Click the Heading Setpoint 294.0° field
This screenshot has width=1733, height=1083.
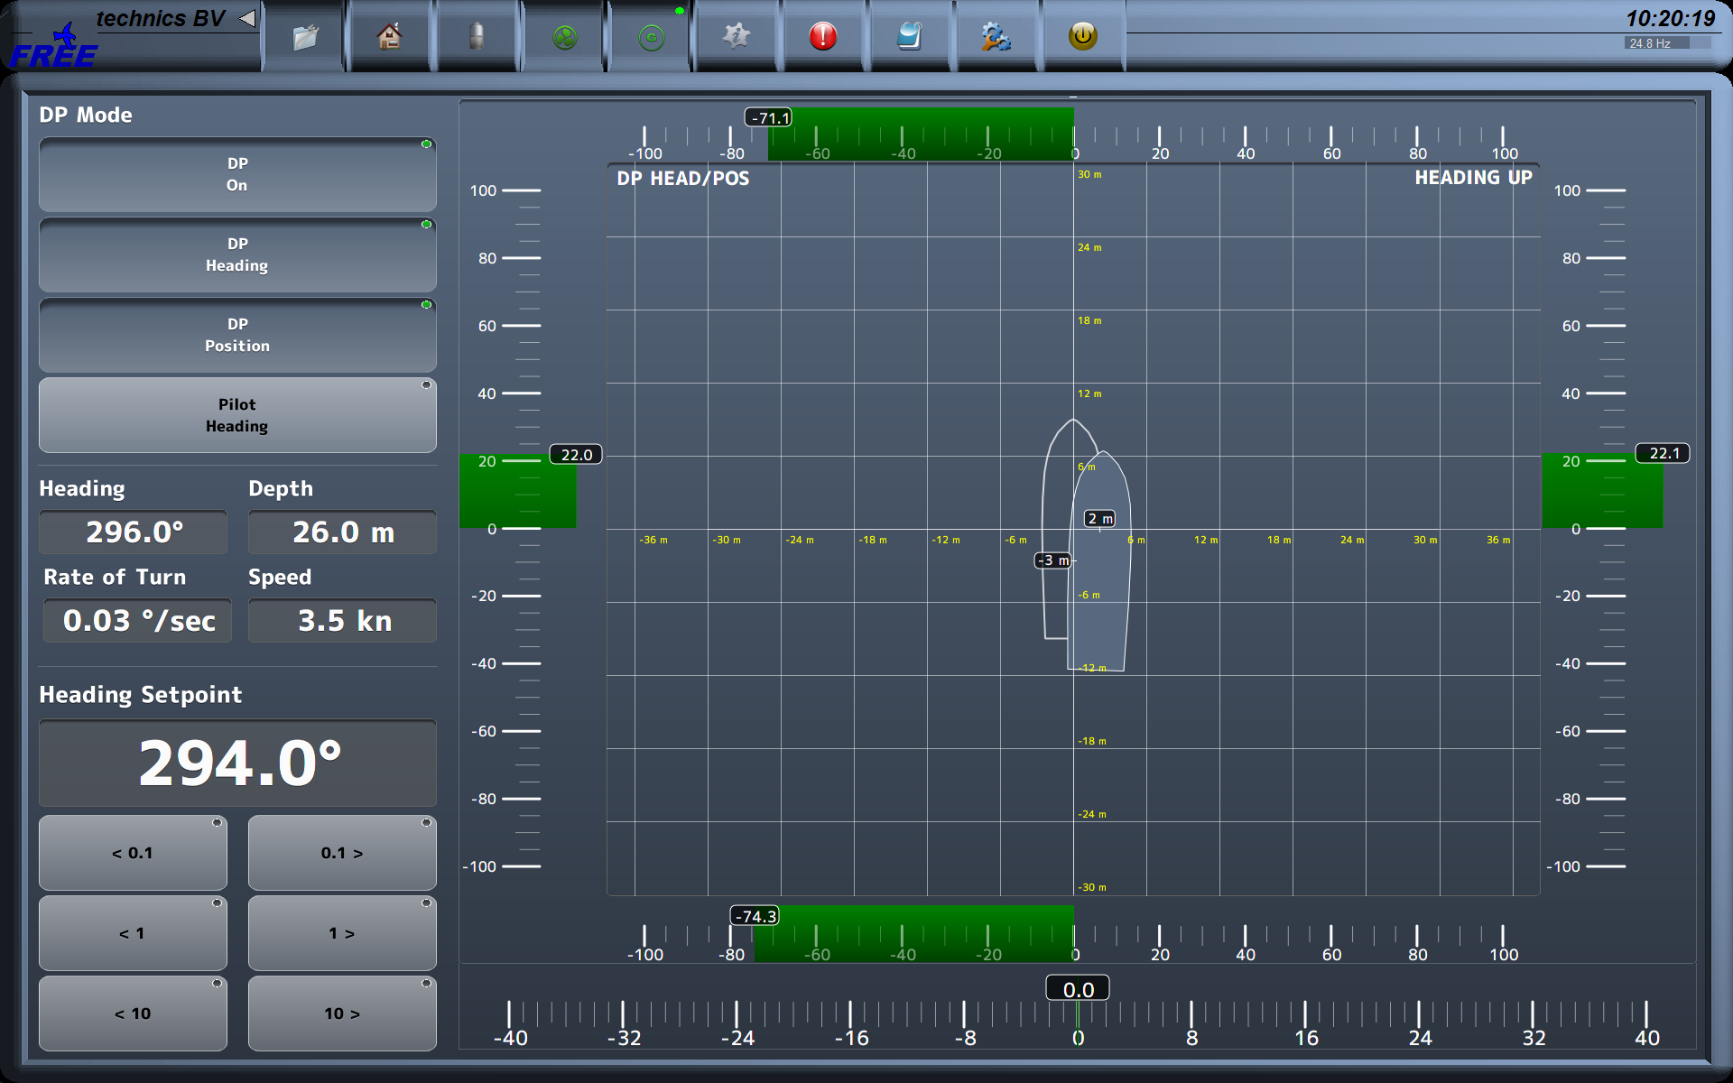pos(237,764)
